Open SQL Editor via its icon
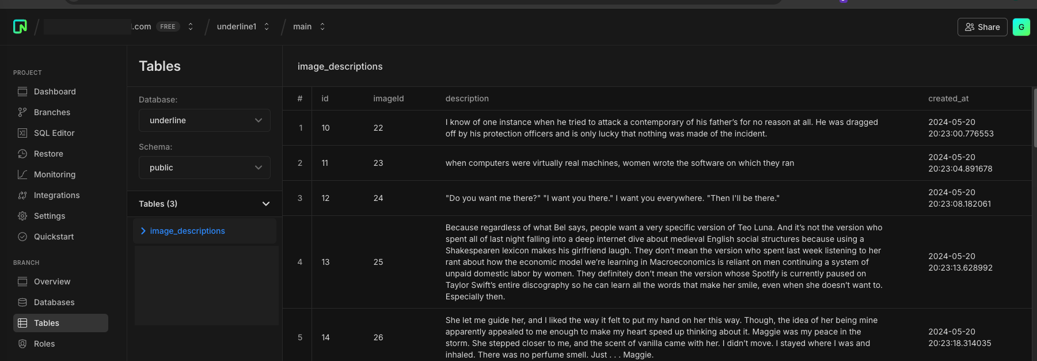This screenshot has width=1037, height=361. pos(22,133)
